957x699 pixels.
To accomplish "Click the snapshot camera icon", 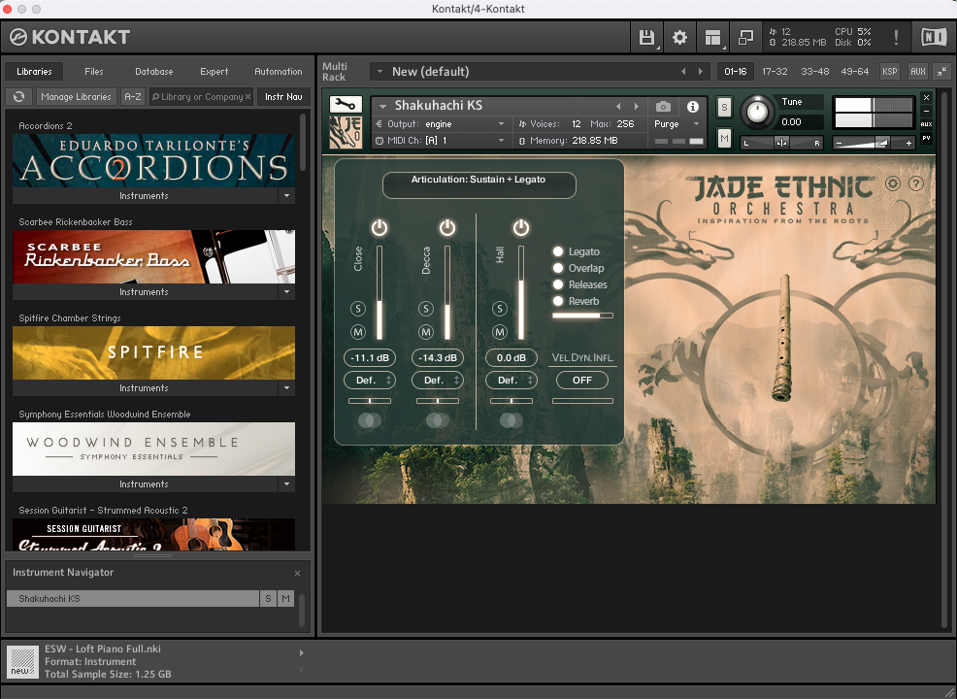I will (x=663, y=107).
